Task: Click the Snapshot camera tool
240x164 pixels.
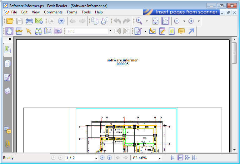Action: pos(57,31)
